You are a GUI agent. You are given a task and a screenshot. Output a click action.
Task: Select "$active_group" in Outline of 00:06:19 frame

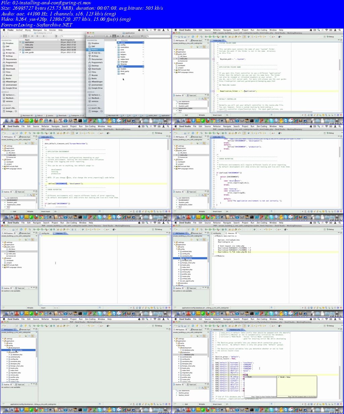tap(183, 393)
